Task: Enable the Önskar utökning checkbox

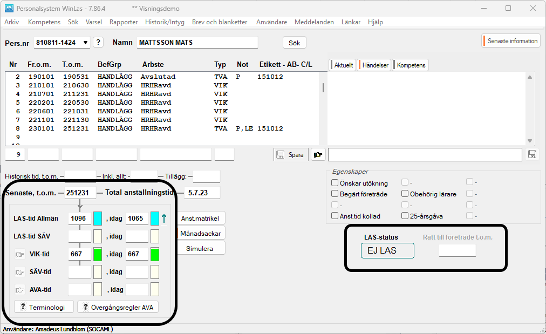Action: [335, 183]
